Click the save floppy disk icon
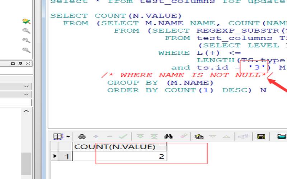Image resolution: width=287 pixels, height=179 pixels. 261,136
